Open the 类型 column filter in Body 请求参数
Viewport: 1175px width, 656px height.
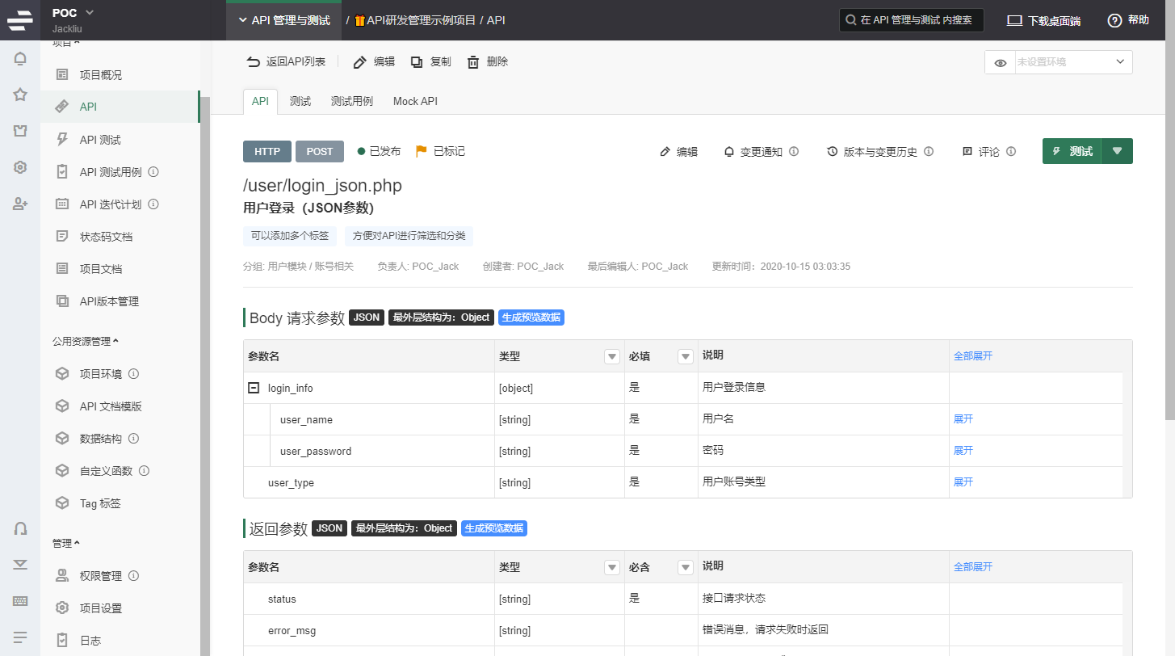click(x=612, y=356)
